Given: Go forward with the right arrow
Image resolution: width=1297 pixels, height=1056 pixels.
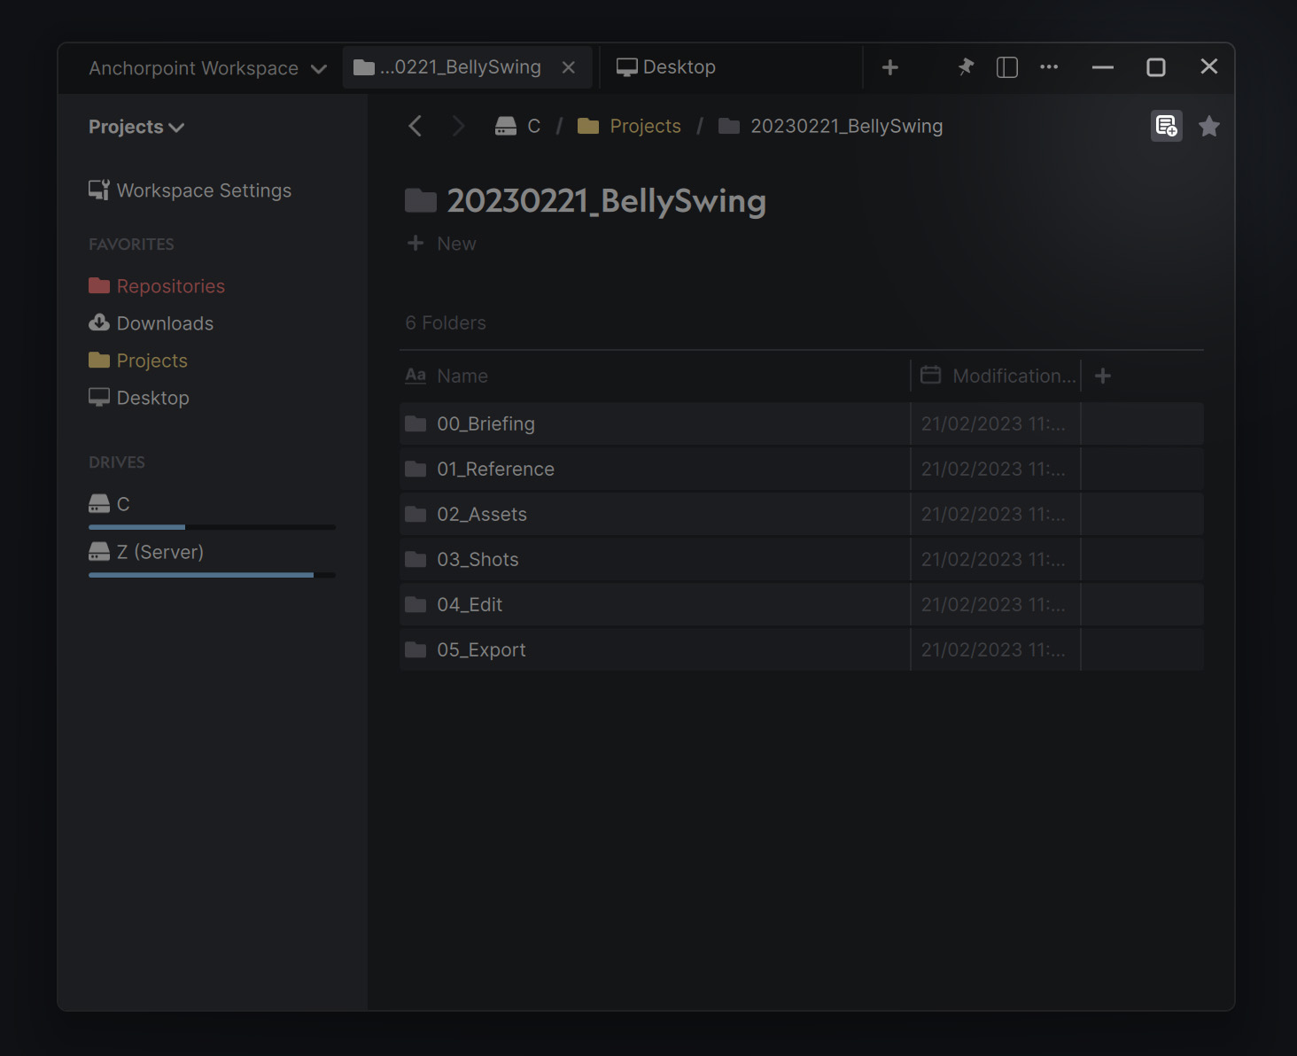Looking at the screenshot, I should pos(457,126).
